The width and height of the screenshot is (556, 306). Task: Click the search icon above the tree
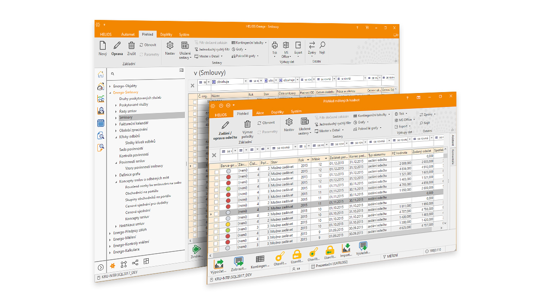pos(113,74)
